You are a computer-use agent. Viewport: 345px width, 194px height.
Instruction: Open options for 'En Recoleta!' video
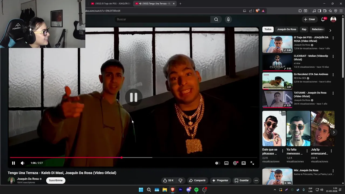[333, 75]
